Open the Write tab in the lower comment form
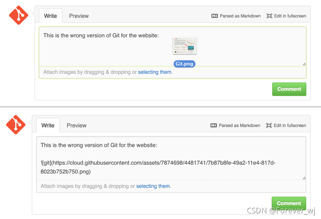 [x=48, y=125]
